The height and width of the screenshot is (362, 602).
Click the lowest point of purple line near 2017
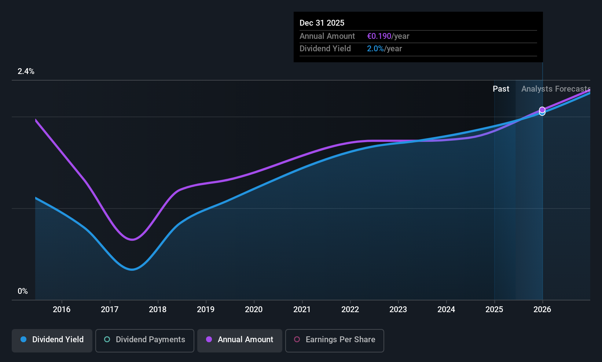(x=132, y=240)
